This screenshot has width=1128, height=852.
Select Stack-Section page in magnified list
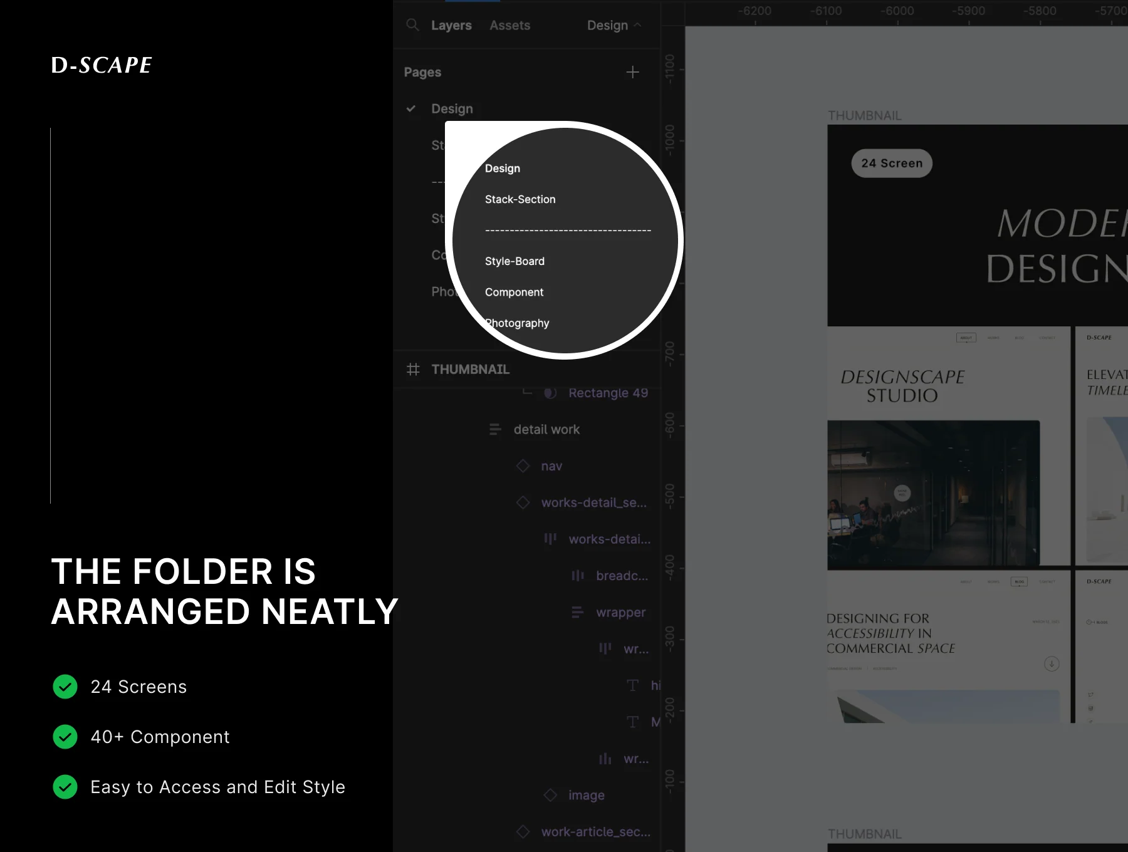pos(520,199)
